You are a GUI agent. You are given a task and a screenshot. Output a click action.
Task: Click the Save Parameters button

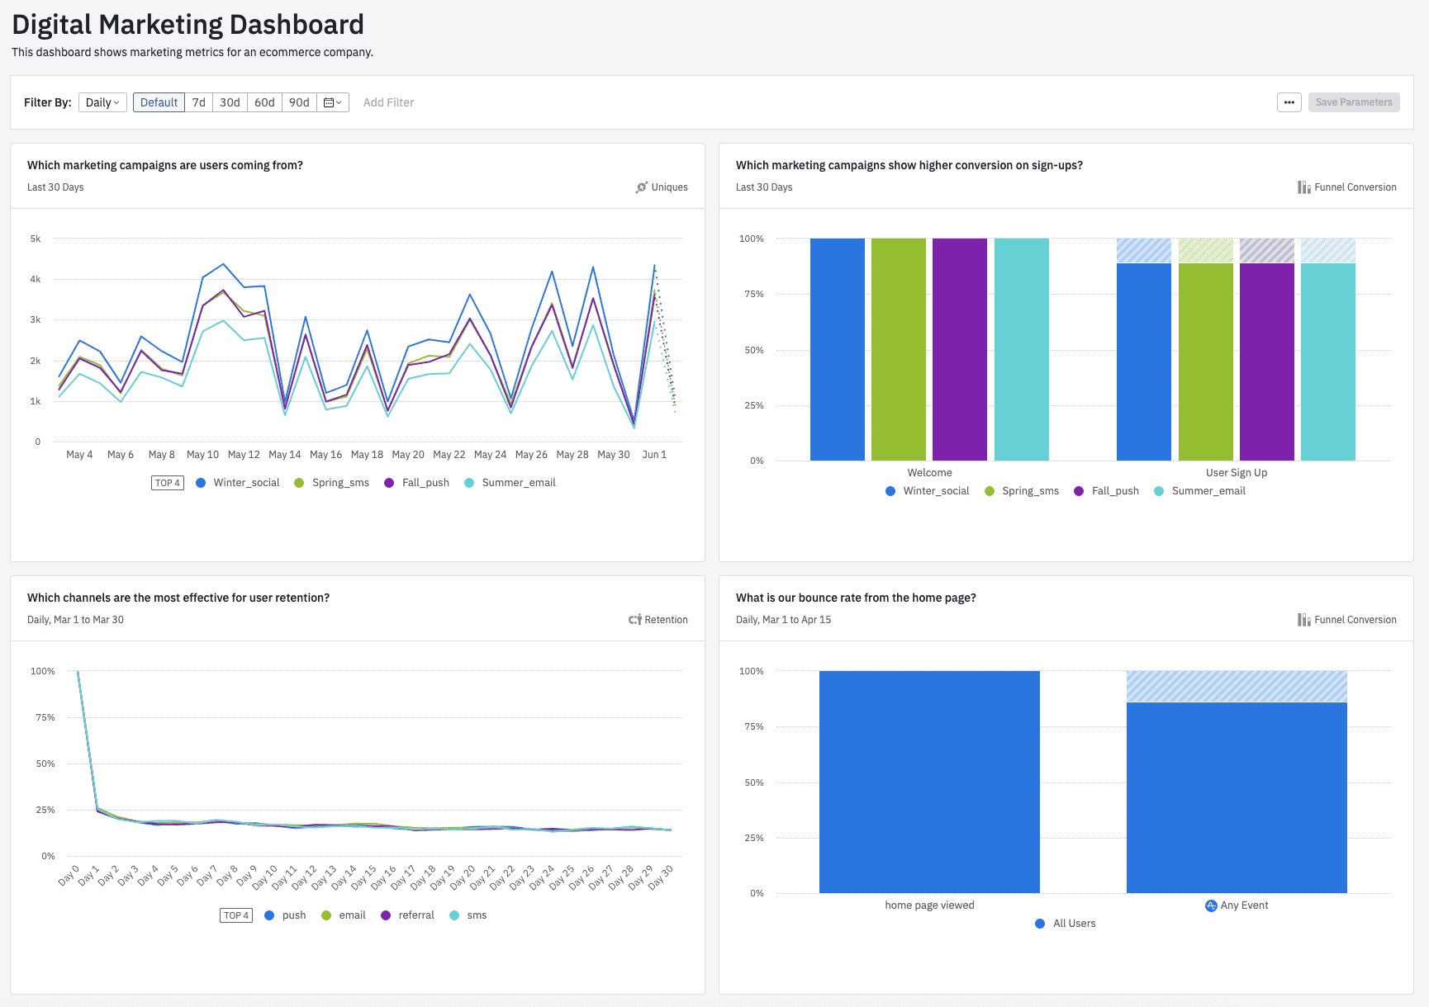point(1353,102)
